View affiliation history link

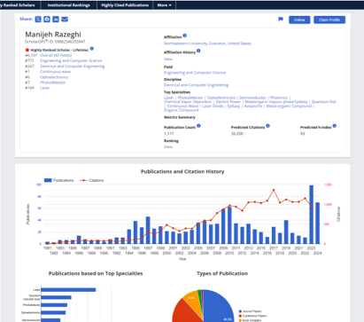click(168, 59)
